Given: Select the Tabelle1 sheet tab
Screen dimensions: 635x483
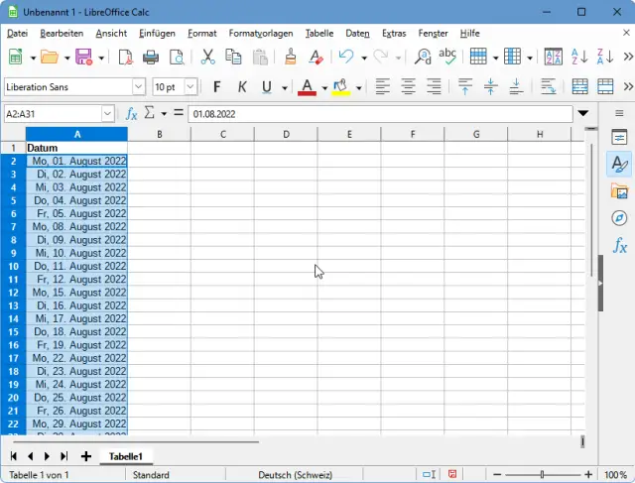Looking at the screenshot, I should pos(126,456).
